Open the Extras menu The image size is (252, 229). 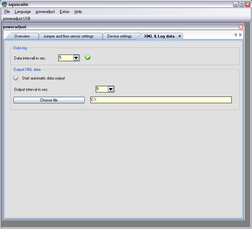coord(64,12)
